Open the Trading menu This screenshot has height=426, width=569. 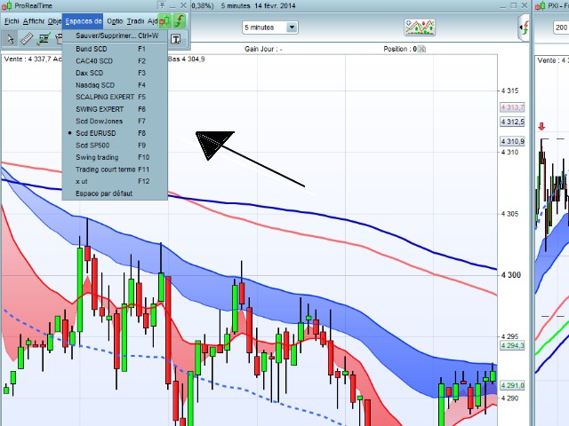click(x=135, y=21)
